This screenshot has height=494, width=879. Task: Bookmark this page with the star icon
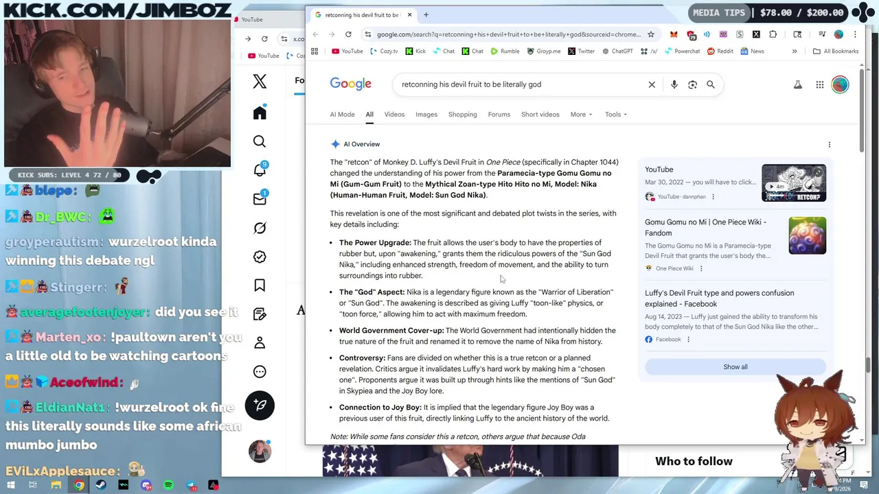click(651, 34)
